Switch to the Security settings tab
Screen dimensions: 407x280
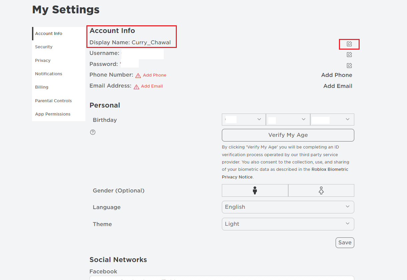43,47
